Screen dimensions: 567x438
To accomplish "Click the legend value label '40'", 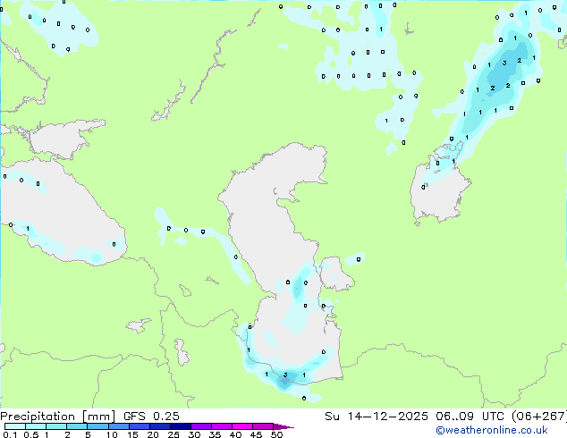I will [235, 434].
